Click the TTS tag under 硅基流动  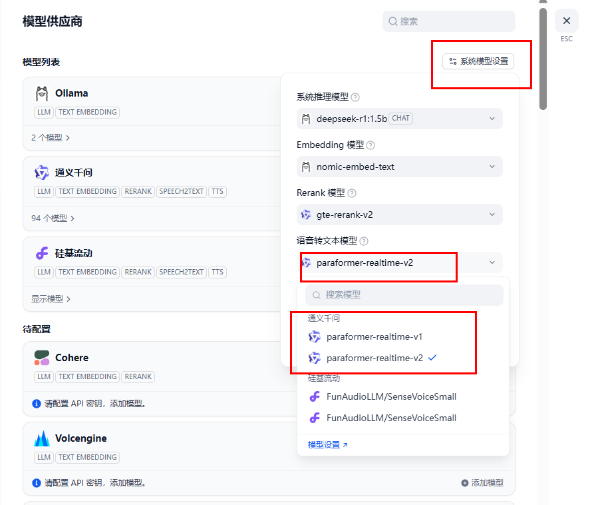[218, 272]
